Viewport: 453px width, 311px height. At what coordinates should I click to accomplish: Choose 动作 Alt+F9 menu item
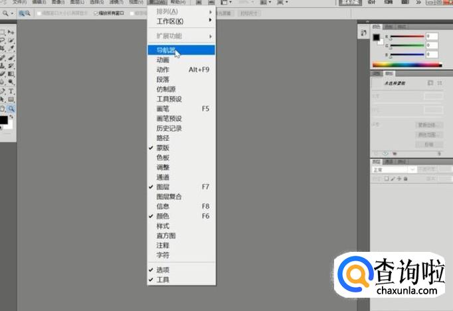181,70
